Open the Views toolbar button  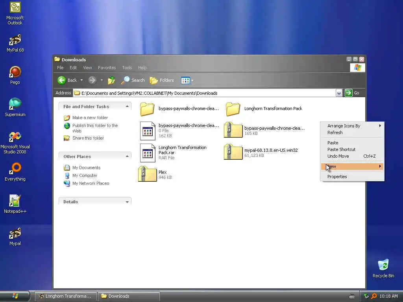pos(185,80)
